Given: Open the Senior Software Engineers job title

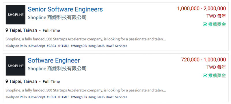Looking at the screenshot, I should 65,9.
